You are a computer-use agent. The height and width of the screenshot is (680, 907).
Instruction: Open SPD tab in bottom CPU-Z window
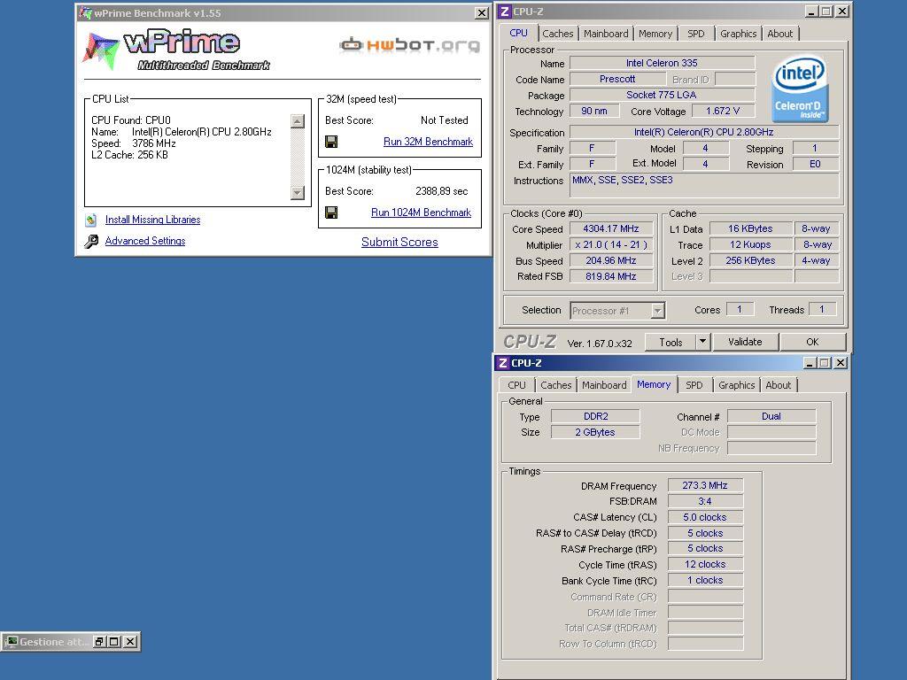pos(694,385)
